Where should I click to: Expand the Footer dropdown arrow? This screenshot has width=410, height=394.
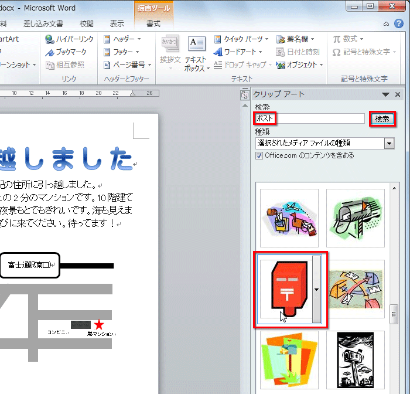pyautogui.click(x=137, y=52)
